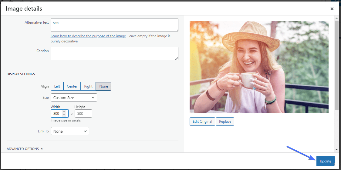This screenshot has width=341, height=170.
Task: Click the Image details title
Action: coord(24,9)
